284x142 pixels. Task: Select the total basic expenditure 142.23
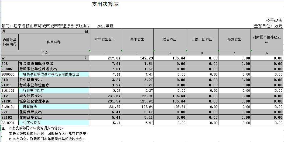tap(138, 58)
